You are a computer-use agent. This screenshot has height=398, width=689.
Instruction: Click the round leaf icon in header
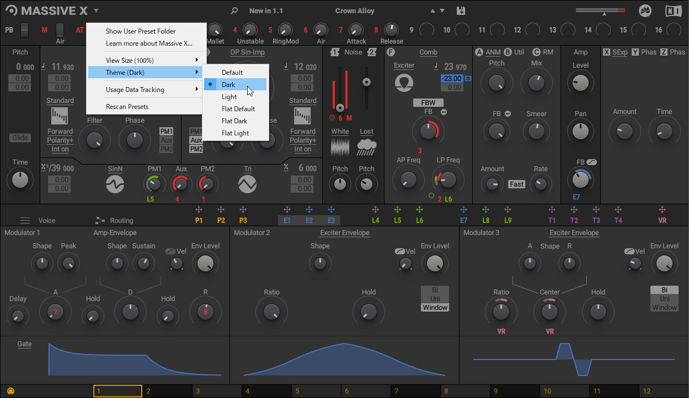point(645,10)
